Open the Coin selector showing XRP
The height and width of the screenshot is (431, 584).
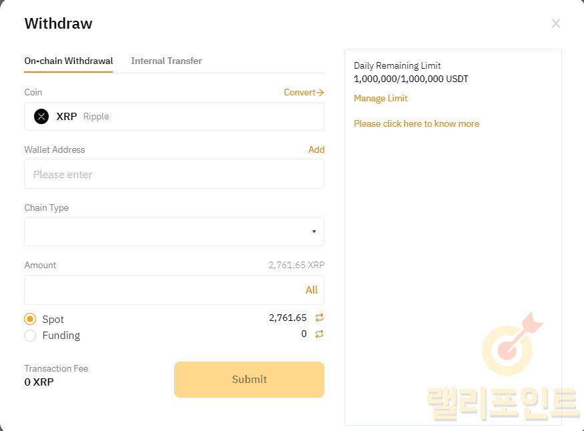coord(174,117)
